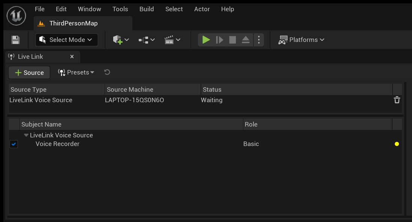Click the Skip frame icon next to Play
Image resolution: width=412 pixels, height=222 pixels.
point(220,40)
